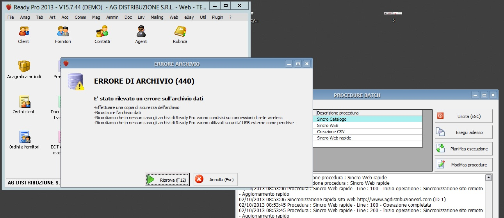504x218 pixels.
Task: Click strawberry icon in Errore Archivio title bar
Action: [66, 63]
